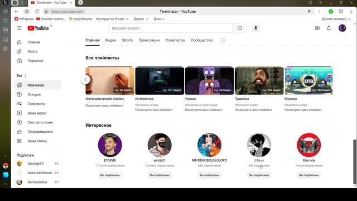
Task: Open the notifications bell
Action: point(329,28)
